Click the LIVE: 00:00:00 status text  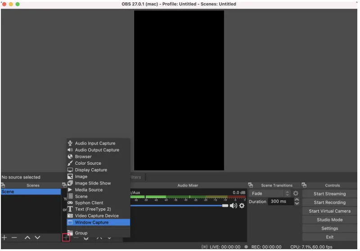pyautogui.click(x=225, y=247)
